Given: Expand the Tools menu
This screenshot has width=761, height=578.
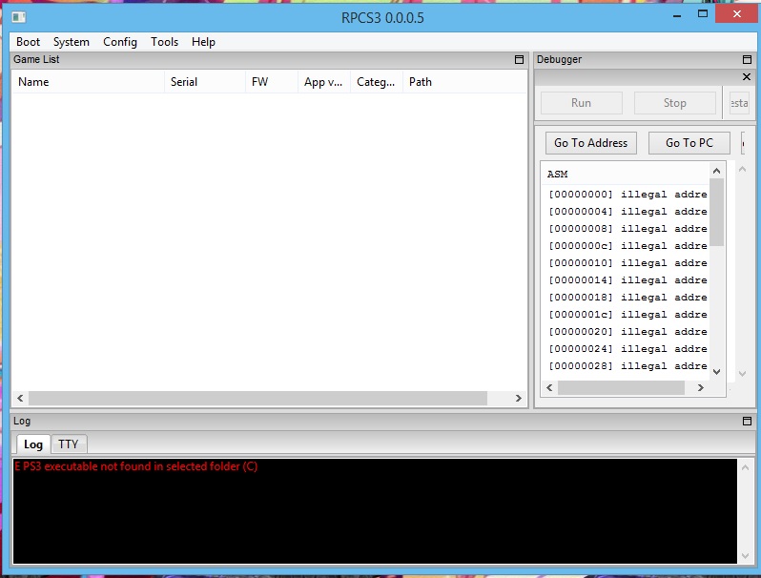Looking at the screenshot, I should tap(164, 42).
